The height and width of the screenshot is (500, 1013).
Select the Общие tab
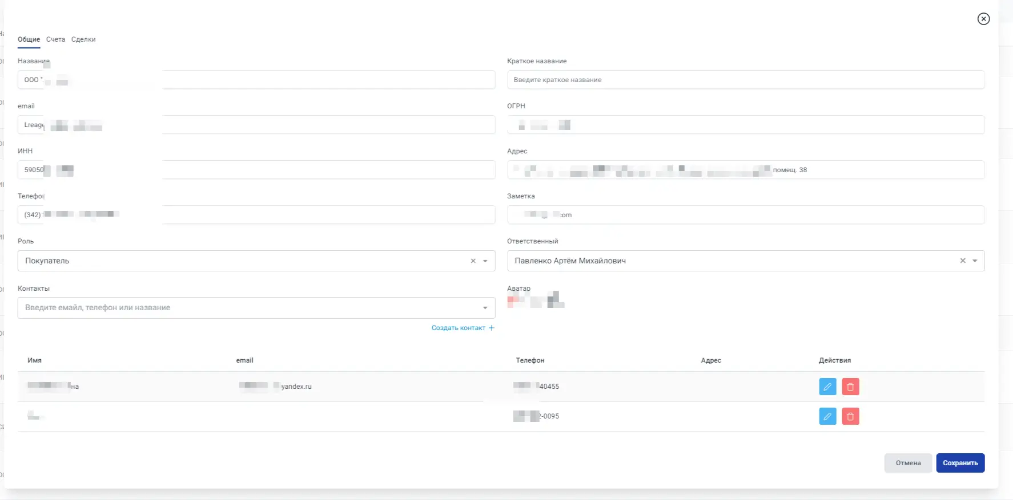29,39
